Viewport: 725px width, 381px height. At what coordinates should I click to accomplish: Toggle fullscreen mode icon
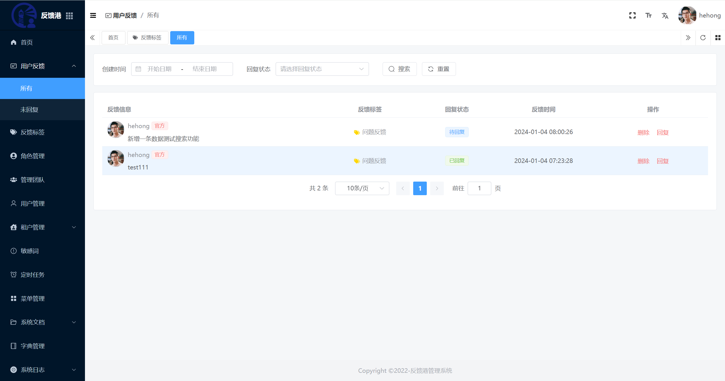point(632,16)
